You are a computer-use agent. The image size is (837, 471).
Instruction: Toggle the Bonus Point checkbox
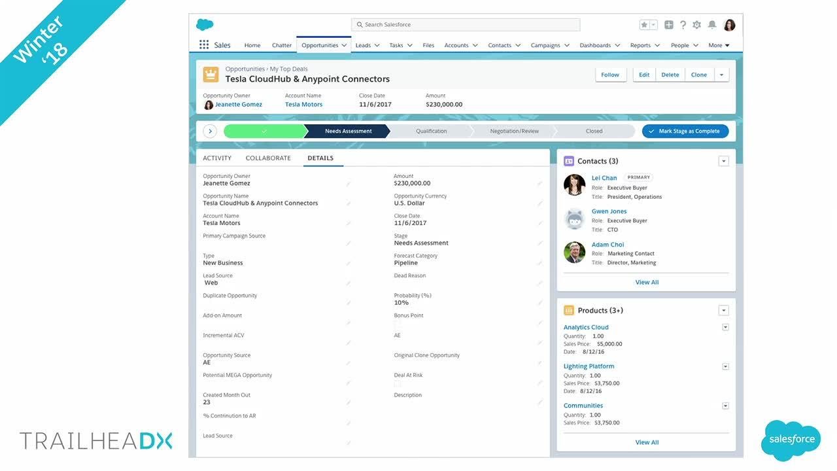[x=398, y=323]
